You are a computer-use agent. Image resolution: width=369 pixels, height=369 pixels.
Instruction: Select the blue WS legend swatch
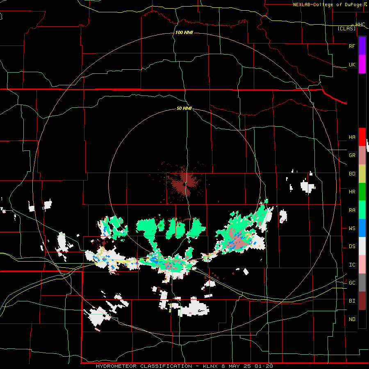tap(362, 228)
